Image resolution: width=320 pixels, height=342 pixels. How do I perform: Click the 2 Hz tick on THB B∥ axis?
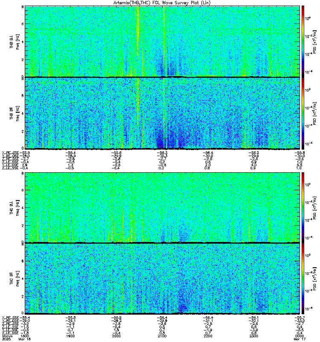point(23,131)
